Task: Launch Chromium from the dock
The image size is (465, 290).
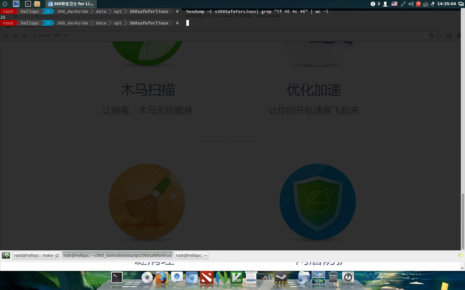Action: point(192,277)
